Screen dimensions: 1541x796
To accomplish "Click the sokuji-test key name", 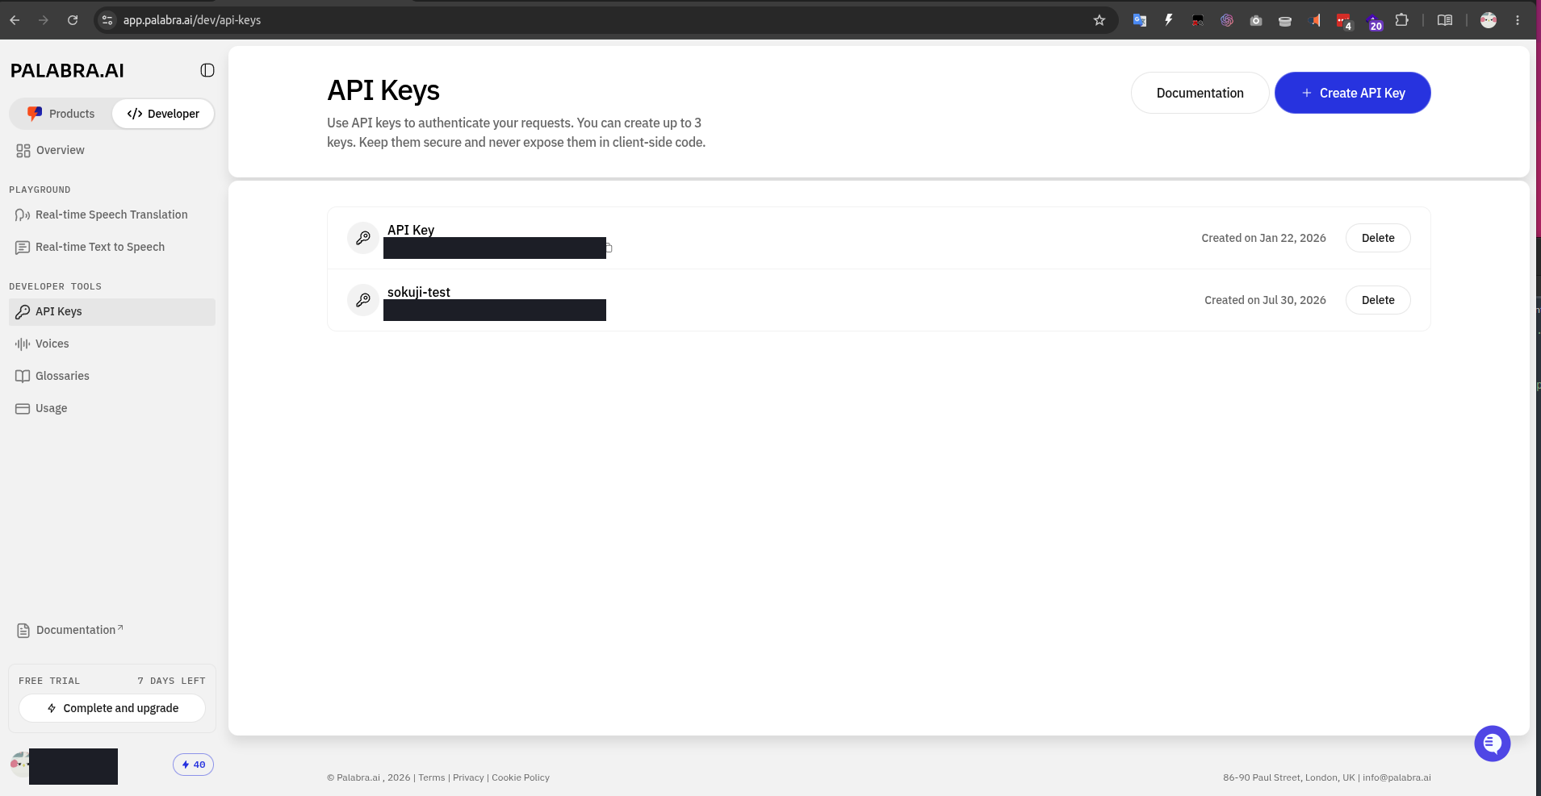I will [x=418, y=292].
